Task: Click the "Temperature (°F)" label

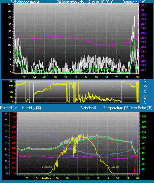Action: coord(116,108)
